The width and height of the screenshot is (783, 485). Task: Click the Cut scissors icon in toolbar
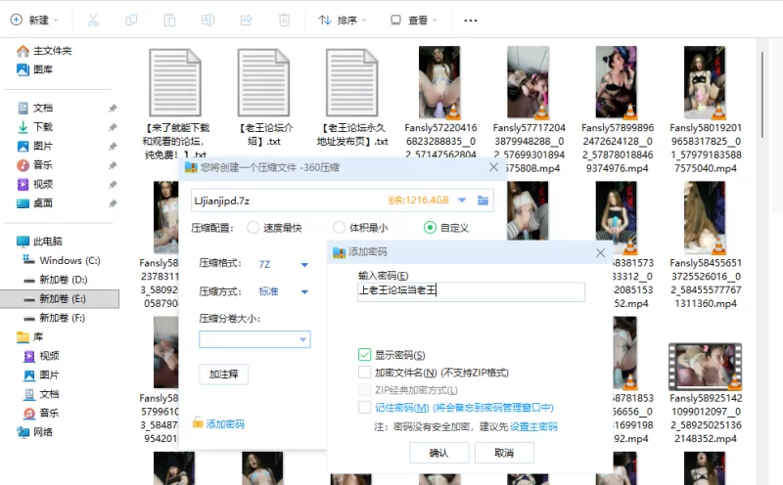coord(92,20)
